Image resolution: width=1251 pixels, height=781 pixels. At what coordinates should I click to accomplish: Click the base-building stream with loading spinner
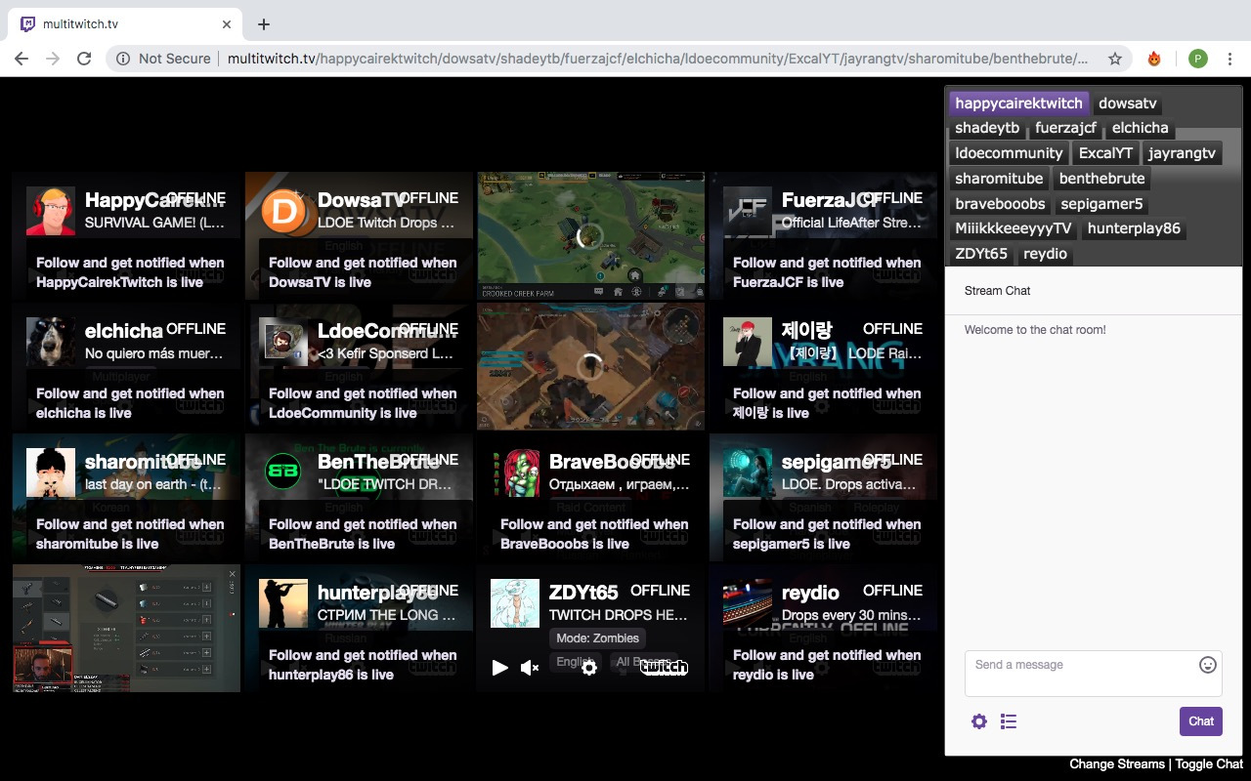pyautogui.click(x=590, y=366)
